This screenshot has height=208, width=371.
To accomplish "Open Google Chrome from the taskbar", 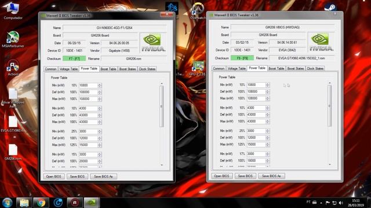I will [x=41, y=203].
